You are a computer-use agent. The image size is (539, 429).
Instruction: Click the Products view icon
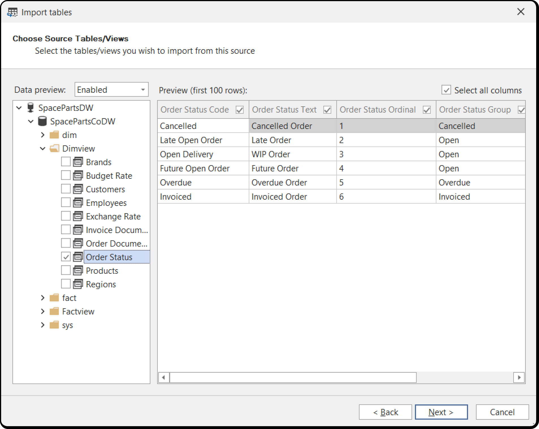point(78,271)
